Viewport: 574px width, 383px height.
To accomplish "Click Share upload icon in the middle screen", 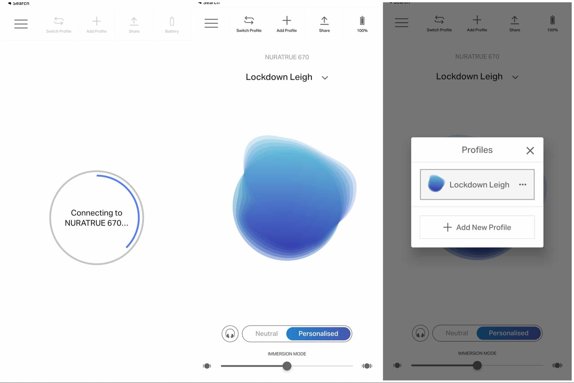I will (x=324, y=21).
